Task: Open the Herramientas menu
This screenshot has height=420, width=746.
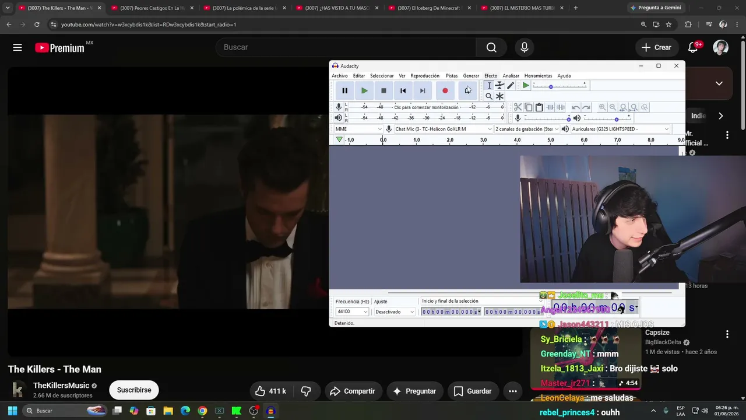Action: (538, 76)
